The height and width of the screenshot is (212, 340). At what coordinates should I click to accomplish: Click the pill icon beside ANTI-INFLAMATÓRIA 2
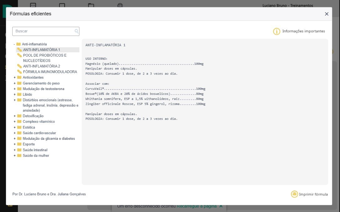[x=19, y=66]
